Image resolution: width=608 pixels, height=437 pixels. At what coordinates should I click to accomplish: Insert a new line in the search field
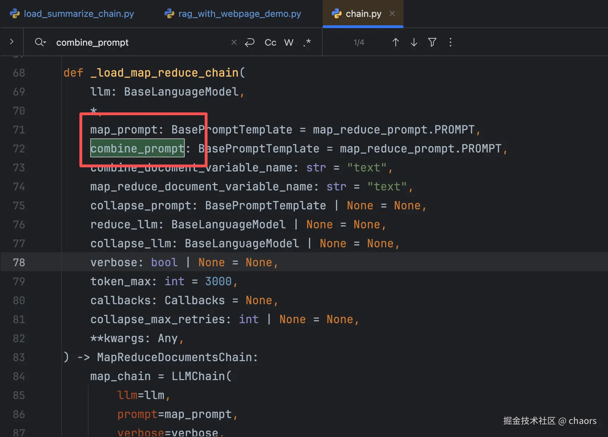[x=250, y=43]
